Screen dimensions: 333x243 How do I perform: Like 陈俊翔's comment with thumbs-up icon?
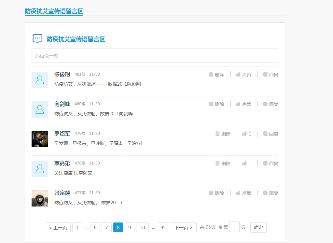tap(238, 74)
